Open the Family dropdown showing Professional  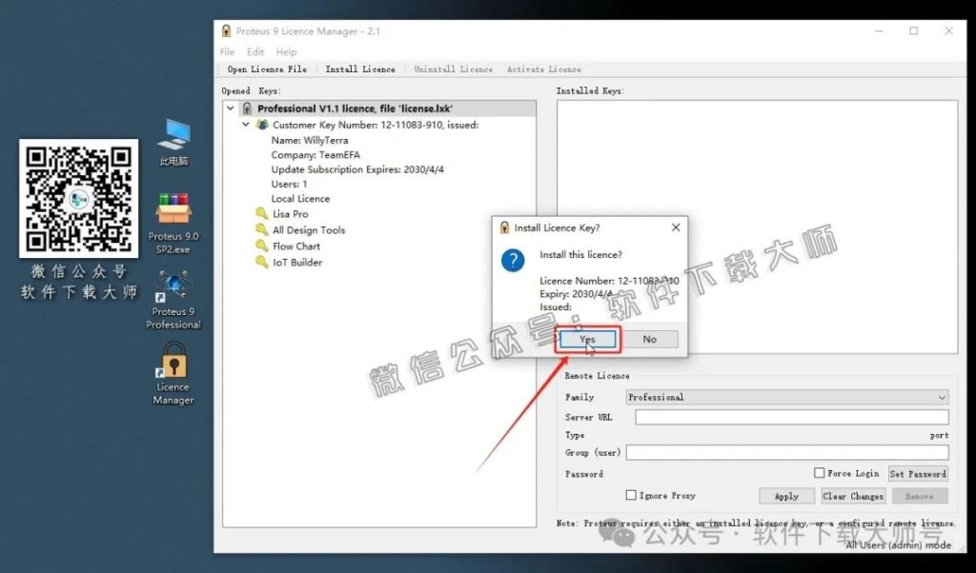coord(786,397)
